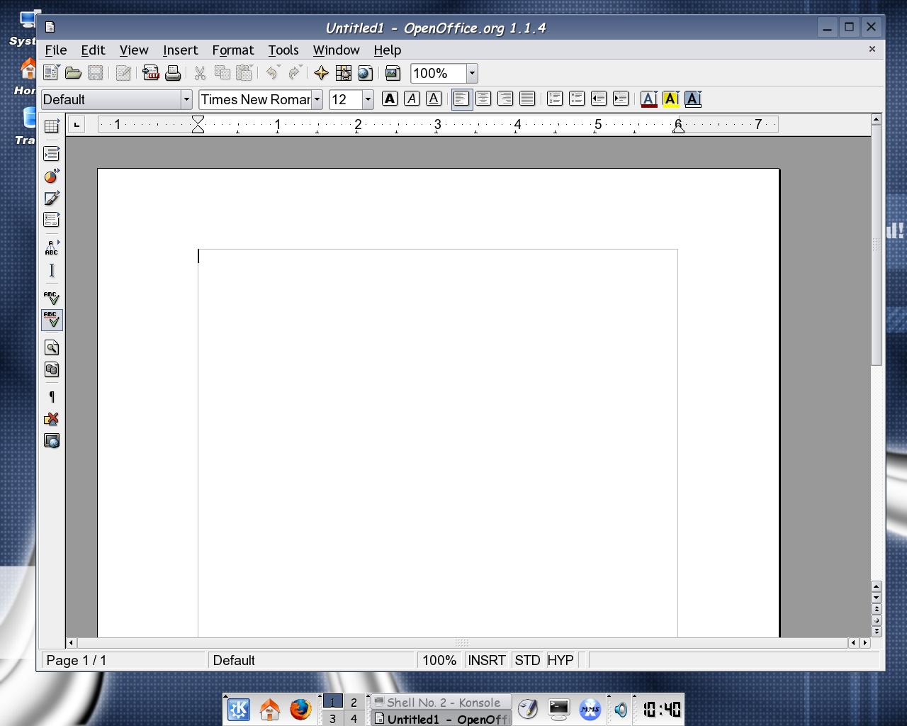Increase paragraph indent
The image size is (907, 726).
(x=621, y=99)
